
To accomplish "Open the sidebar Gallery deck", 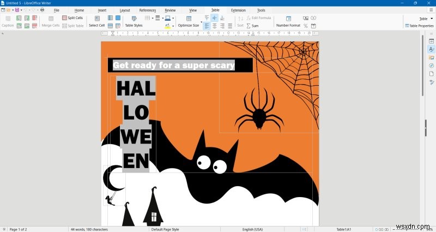I will point(431,58).
